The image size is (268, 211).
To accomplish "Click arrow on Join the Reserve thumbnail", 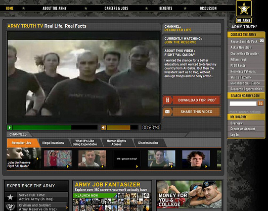I will (x=37, y=159).
